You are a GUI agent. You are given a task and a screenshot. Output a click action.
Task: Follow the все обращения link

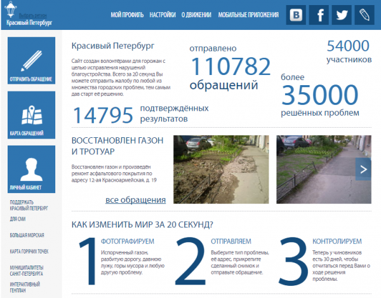tap(136, 200)
